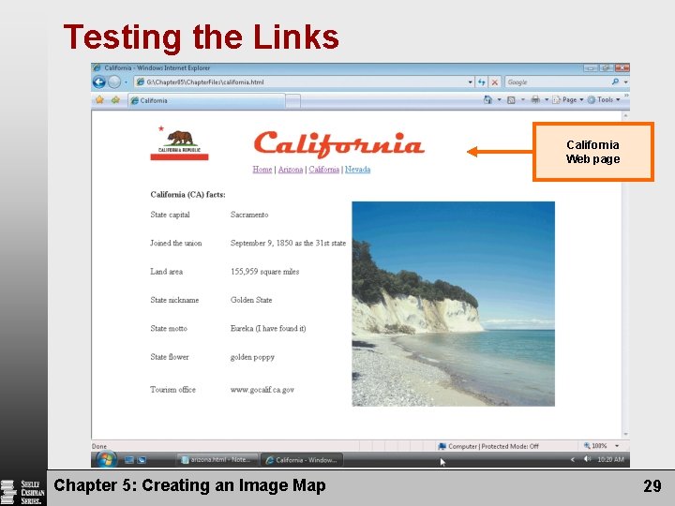Open the Tools menu

(604, 100)
